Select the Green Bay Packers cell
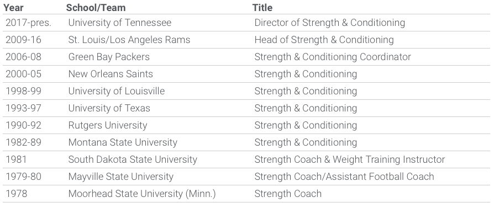This screenshot has width=494, height=208. 109,57
